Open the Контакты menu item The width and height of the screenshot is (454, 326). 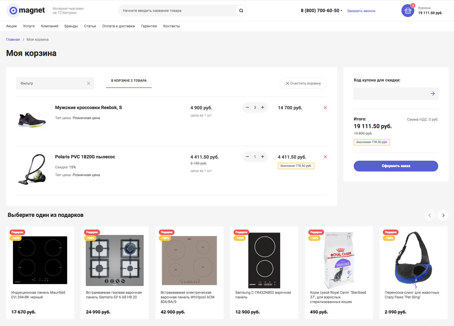[171, 26]
